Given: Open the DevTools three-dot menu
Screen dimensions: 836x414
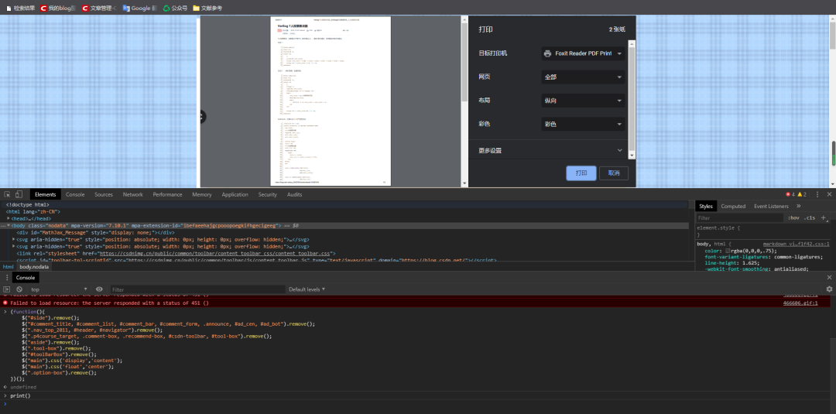Looking at the screenshot, I should (x=817, y=194).
